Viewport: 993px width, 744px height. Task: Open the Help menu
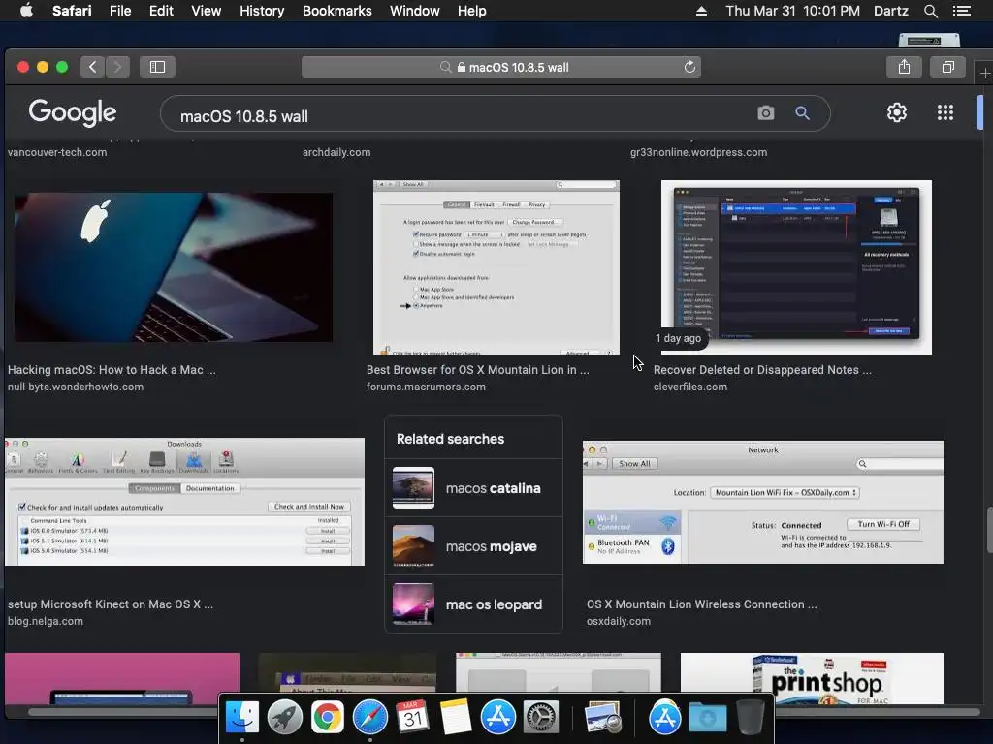point(472,11)
